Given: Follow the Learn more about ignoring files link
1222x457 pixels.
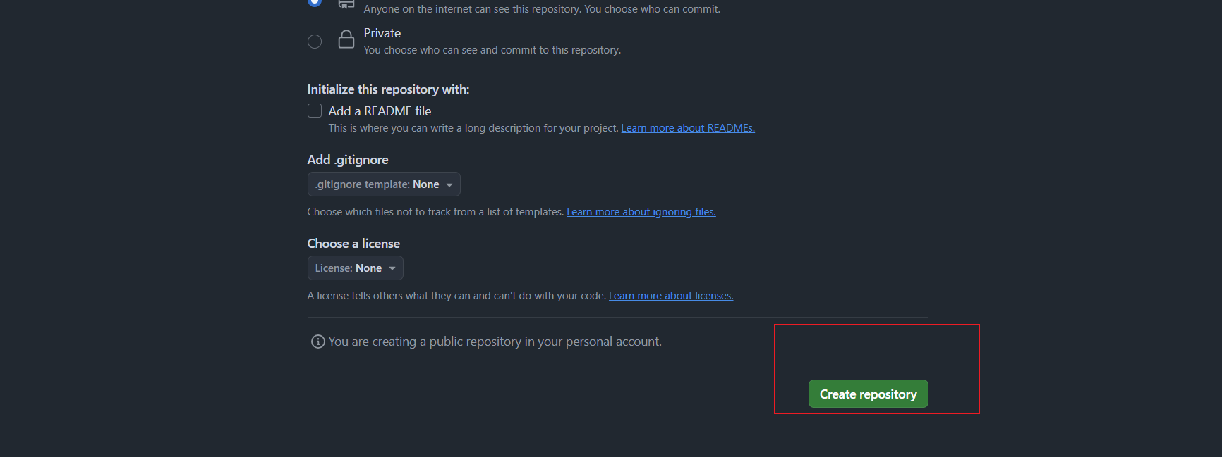Looking at the screenshot, I should [641, 212].
